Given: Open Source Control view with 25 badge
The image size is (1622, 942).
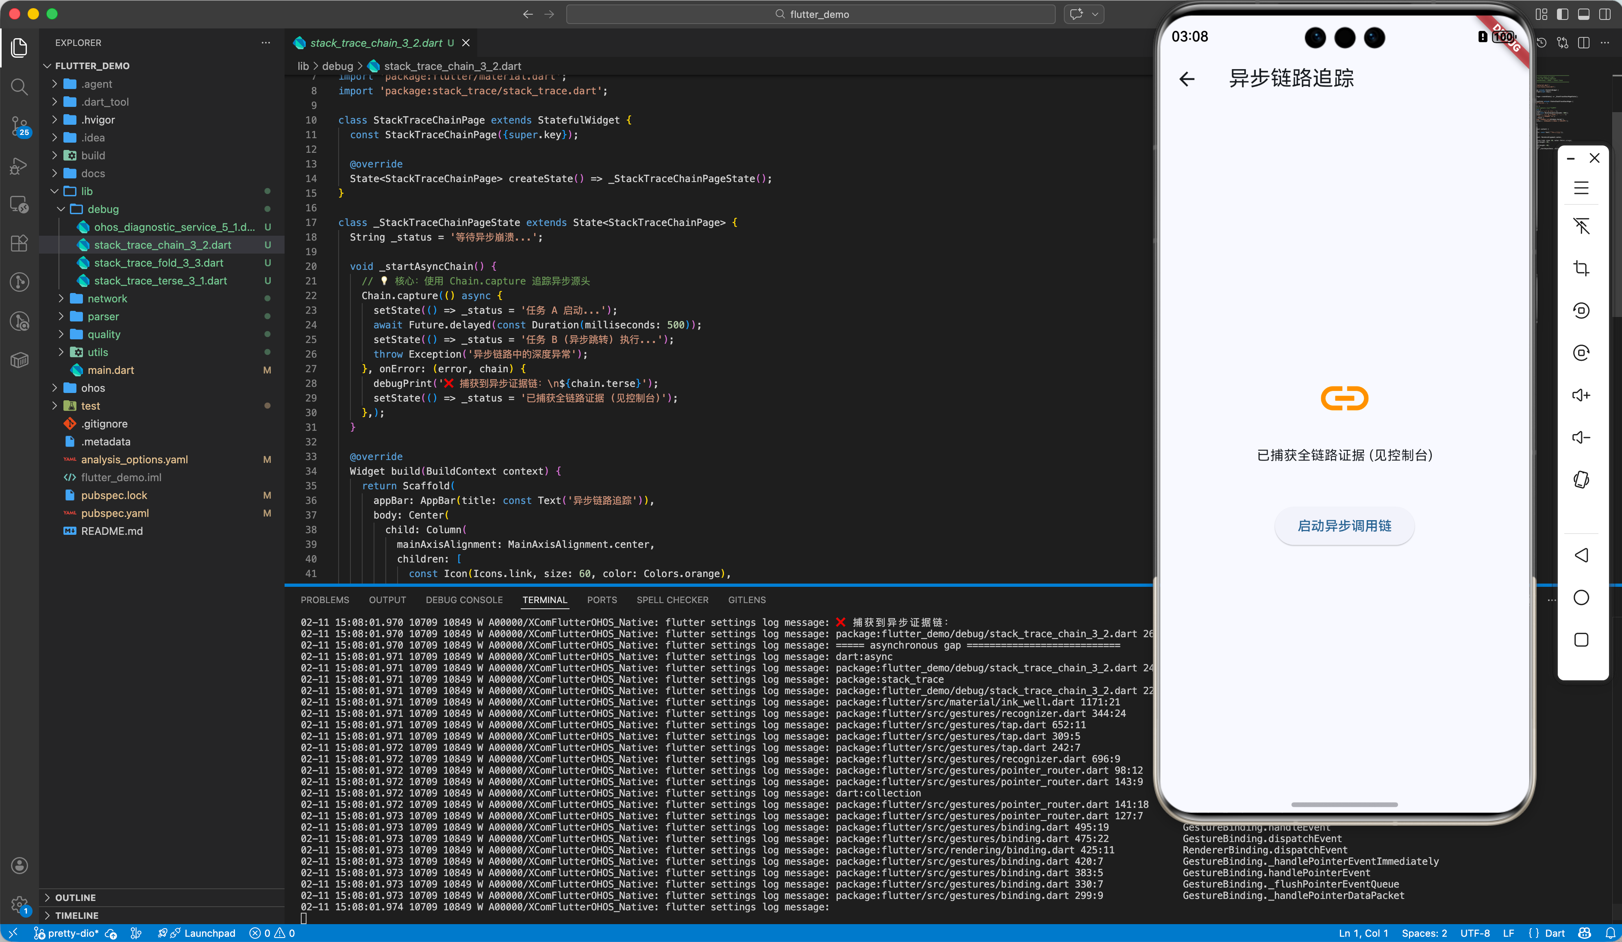Looking at the screenshot, I should [x=20, y=126].
